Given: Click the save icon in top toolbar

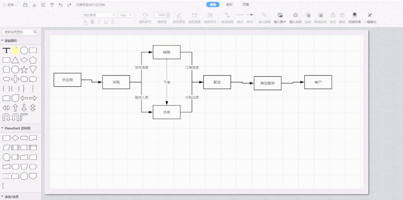Looking at the screenshot, I should click(25, 5).
